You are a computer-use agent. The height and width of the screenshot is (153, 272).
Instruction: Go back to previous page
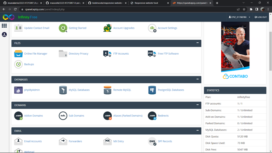point(4,9)
